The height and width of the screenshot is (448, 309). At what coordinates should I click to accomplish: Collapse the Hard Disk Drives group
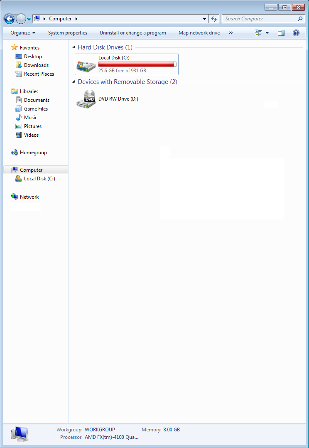[74, 47]
